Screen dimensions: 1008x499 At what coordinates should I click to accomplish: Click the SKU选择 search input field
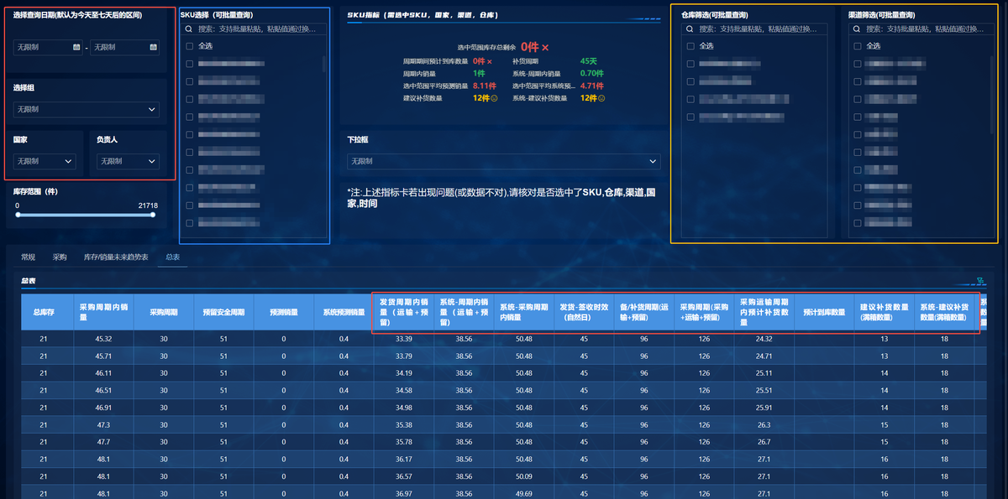pos(256,29)
